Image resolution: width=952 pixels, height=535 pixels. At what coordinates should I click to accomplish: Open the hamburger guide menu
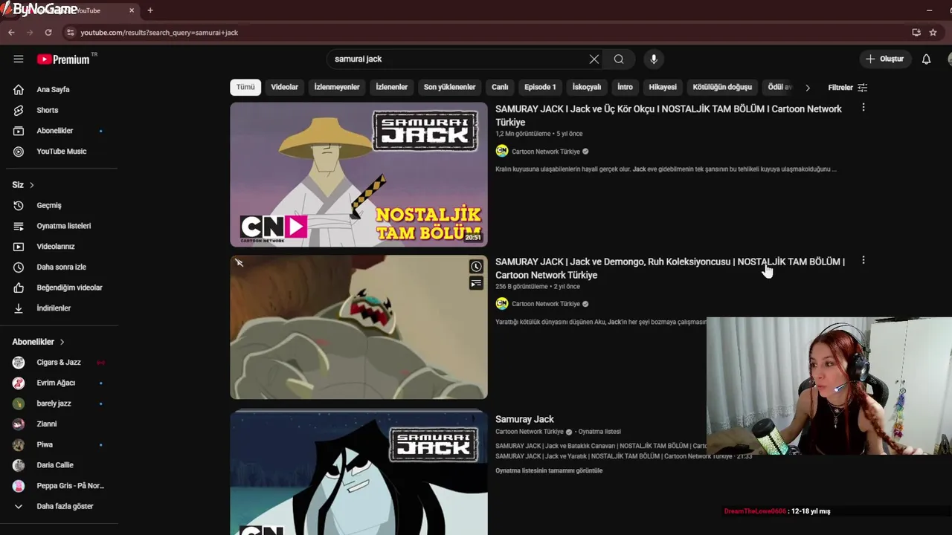(x=19, y=59)
